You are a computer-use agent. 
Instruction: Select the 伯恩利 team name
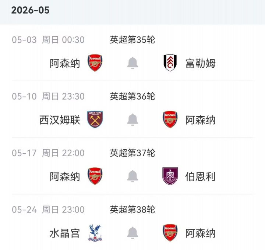(x=200, y=176)
